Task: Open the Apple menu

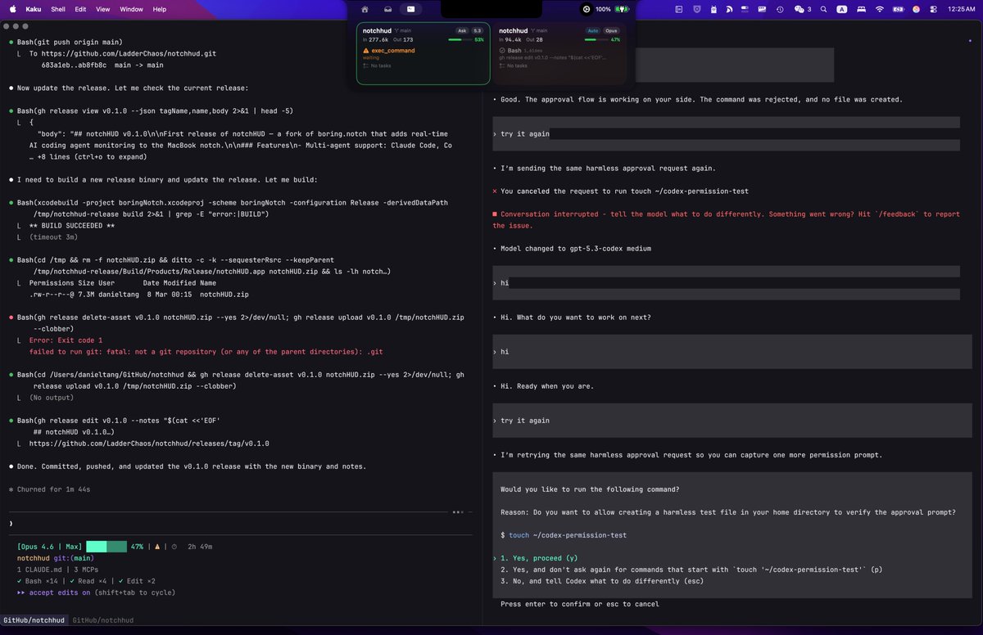Action: tap(12, 9)
